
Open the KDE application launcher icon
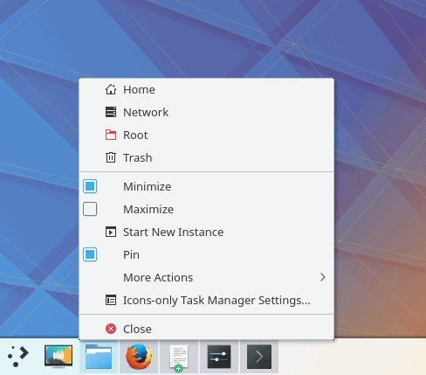click(x=18, y=356)
